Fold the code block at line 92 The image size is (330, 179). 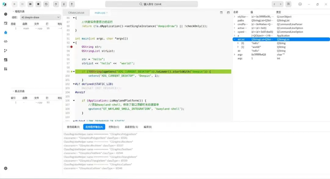(x=74, y=43)
